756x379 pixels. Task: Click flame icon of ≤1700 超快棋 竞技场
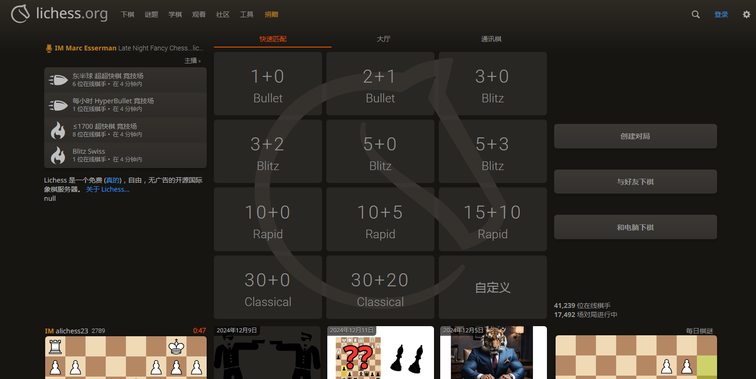(x=58, y=130)
